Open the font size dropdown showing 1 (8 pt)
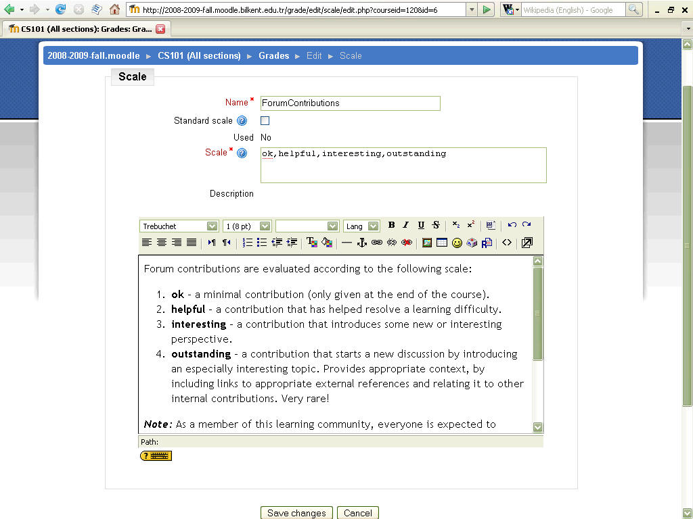Image resolution: width=693 pixels, height=519 pixels. (247, 226)
